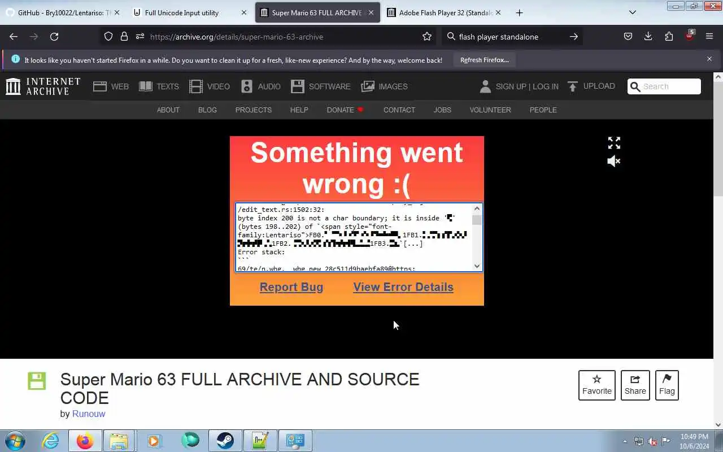Focus the Internet Archive Search field
The width and height of the screenshot is (723, 452).
(664, 86)
